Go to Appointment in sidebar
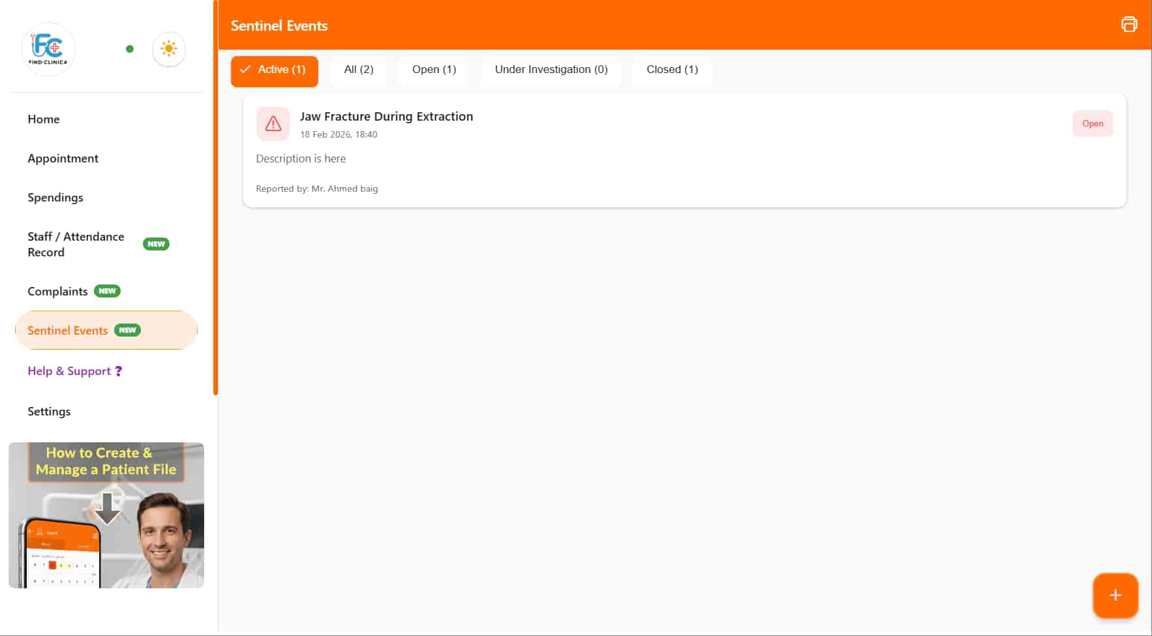1152x636 pixels. (x=63, y=159)
